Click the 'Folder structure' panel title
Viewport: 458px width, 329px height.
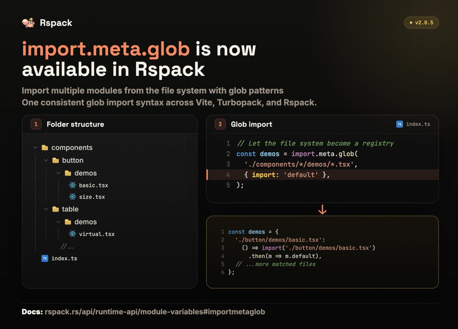[x=75, y=124]
